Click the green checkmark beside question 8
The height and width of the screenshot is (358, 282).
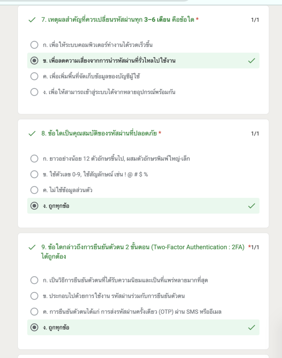[32, 133]
